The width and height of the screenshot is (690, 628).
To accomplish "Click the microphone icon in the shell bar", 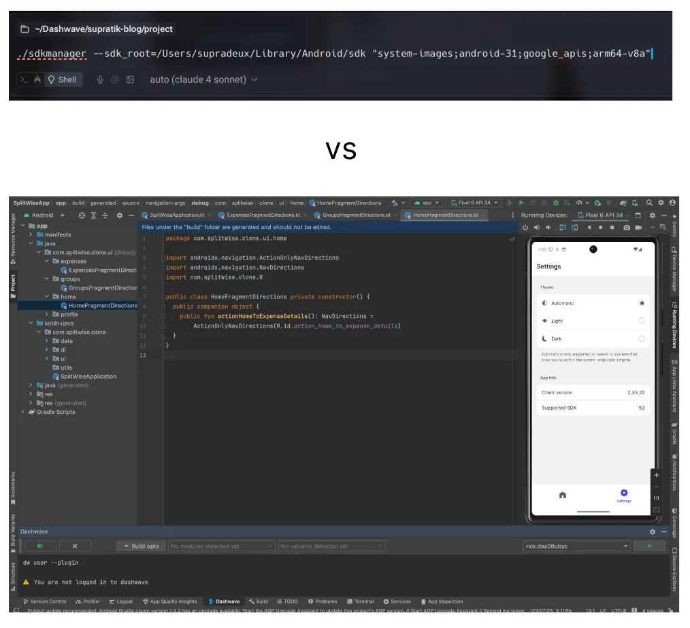I will pos(100,80).
